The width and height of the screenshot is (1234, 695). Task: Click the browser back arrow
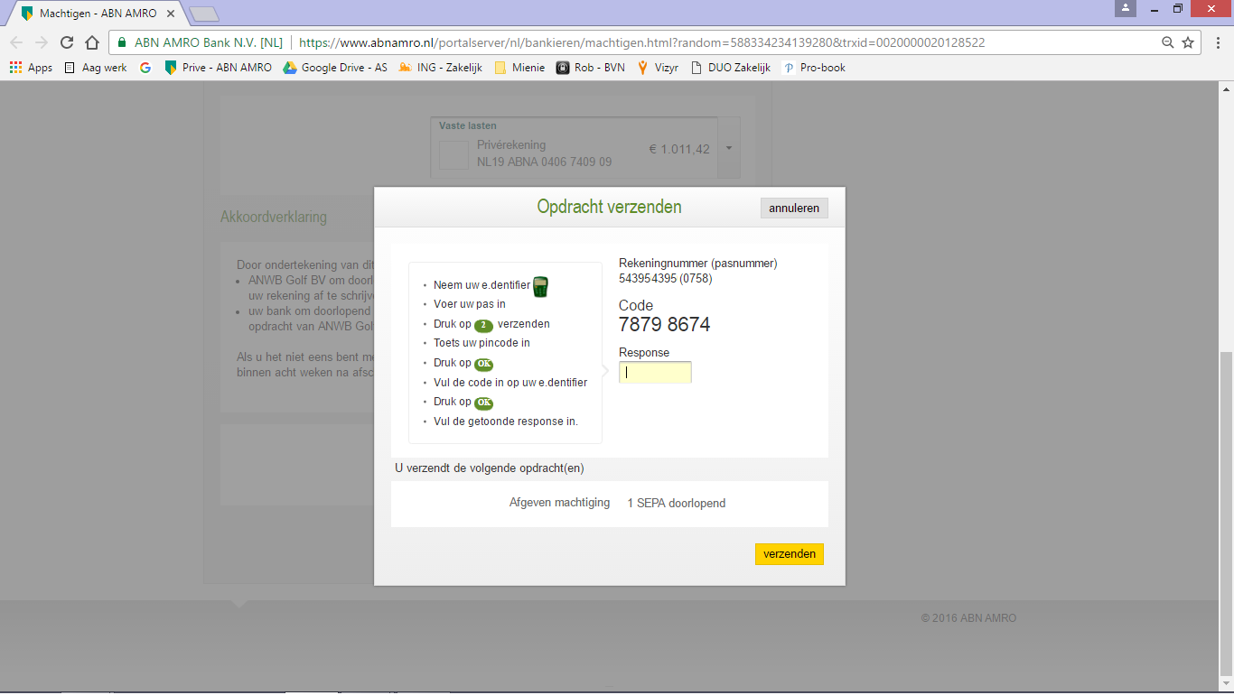point(16,42)
